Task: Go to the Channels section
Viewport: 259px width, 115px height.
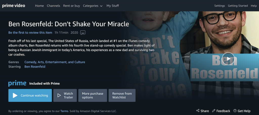Action: [53, 6]
